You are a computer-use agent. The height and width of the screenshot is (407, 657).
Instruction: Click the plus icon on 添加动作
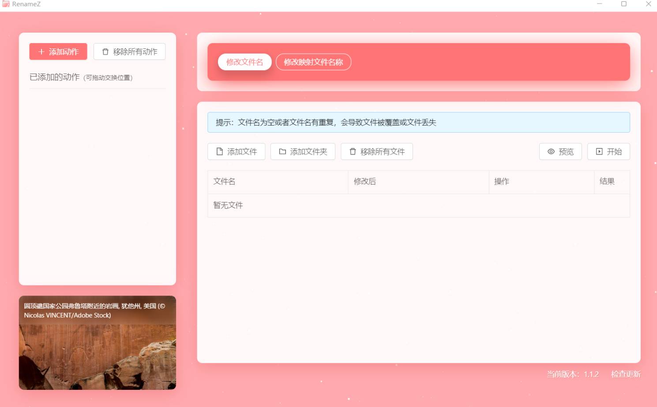click(x=41, y=52)
